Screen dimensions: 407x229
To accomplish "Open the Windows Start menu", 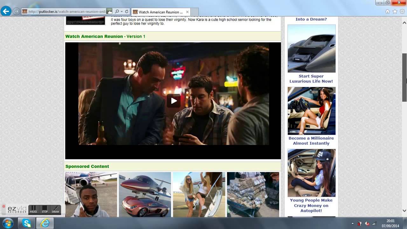I will pyautogui.click(x=7, y=223).
